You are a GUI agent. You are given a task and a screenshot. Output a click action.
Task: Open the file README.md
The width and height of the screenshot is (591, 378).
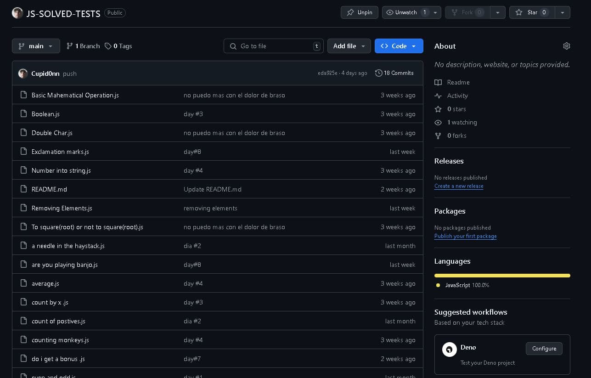(49, 189)
